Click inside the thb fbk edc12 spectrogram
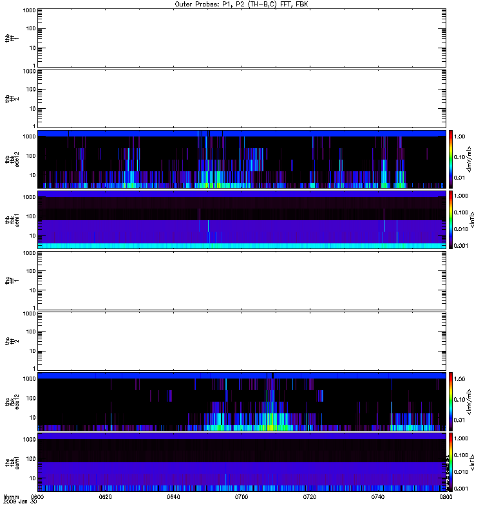This screenshot has height=515, width=483. click(241, 159)
